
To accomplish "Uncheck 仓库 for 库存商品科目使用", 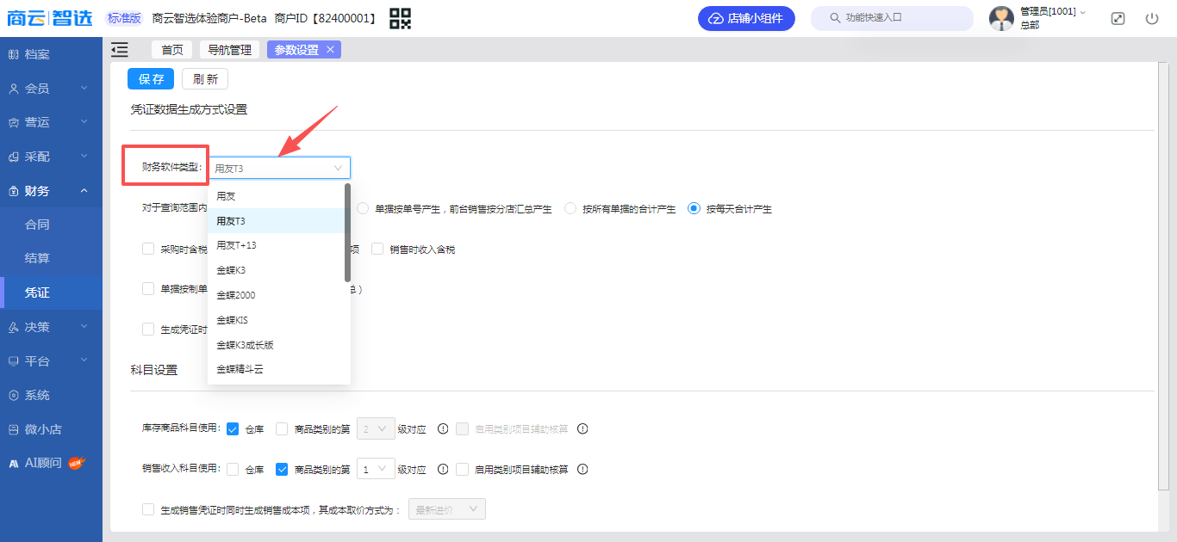I will coord(233,428).
